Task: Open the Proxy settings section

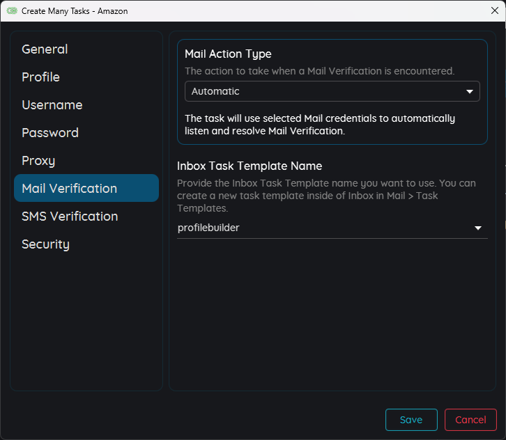Action: [x=38, y=161]
